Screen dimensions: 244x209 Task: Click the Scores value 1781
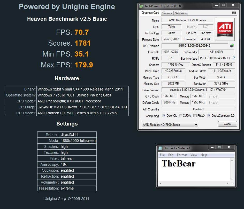tap(83, 43)
